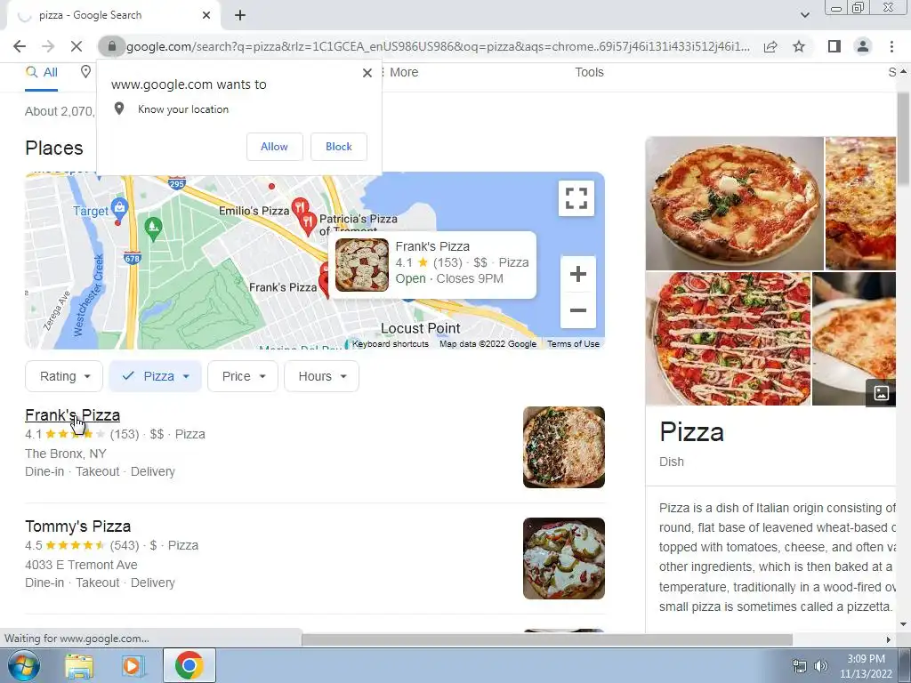The width and height of the screenshot is (911, 683).
Task: Open a new browser tab
Action: click(240, 15)
